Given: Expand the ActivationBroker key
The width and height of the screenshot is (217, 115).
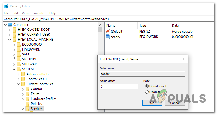Looking at the screenshot, I should [19, 74].
